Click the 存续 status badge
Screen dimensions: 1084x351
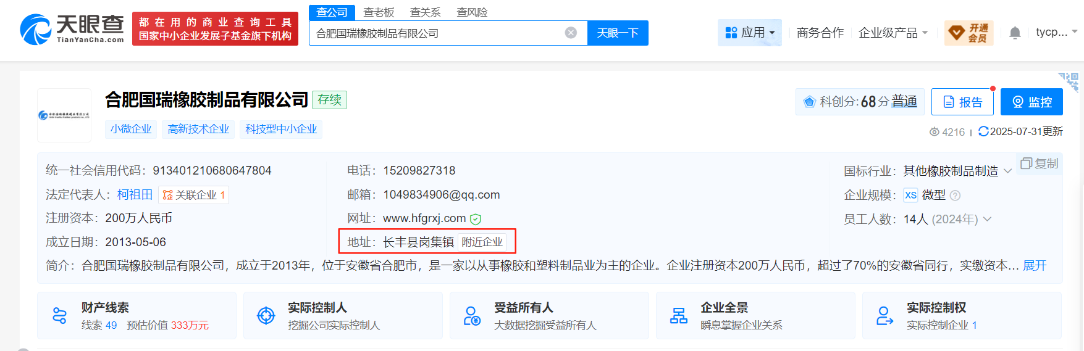click(x=330, y=100)
